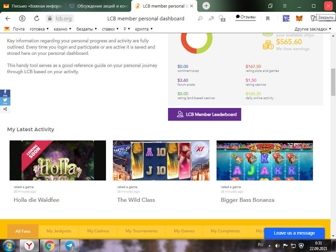
Task: Add page to bookmarks with bookmark icon
Action: click(268, 19)
